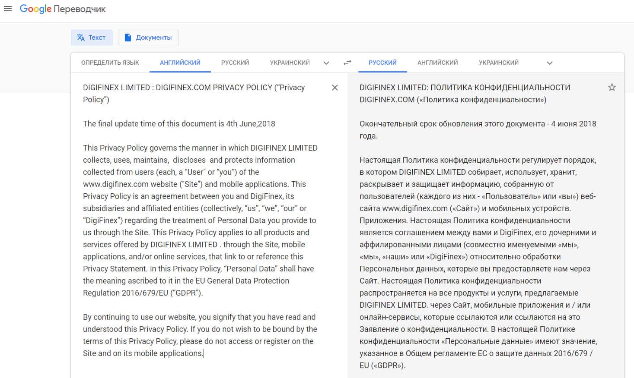Expand the target language dropdown arrow
The width and height of the screenshot is (634, 378).
[x=550, y=63]
